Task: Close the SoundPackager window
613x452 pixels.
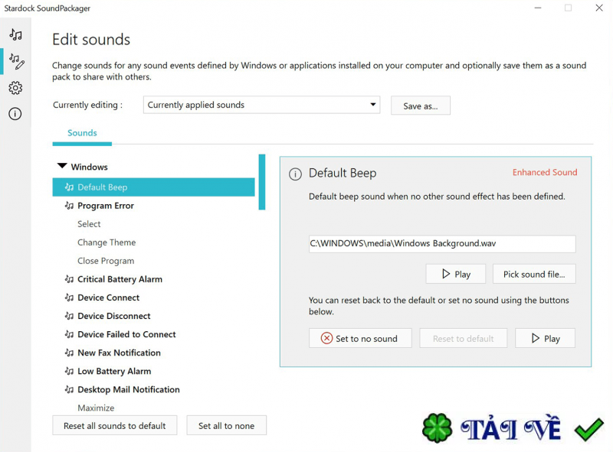Action: [x=599, y=8]
